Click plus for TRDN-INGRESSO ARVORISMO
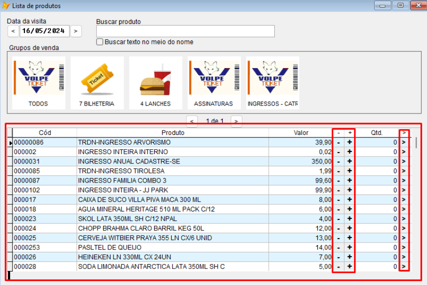The height and width of the screenshot is (285, 427). 349,142
